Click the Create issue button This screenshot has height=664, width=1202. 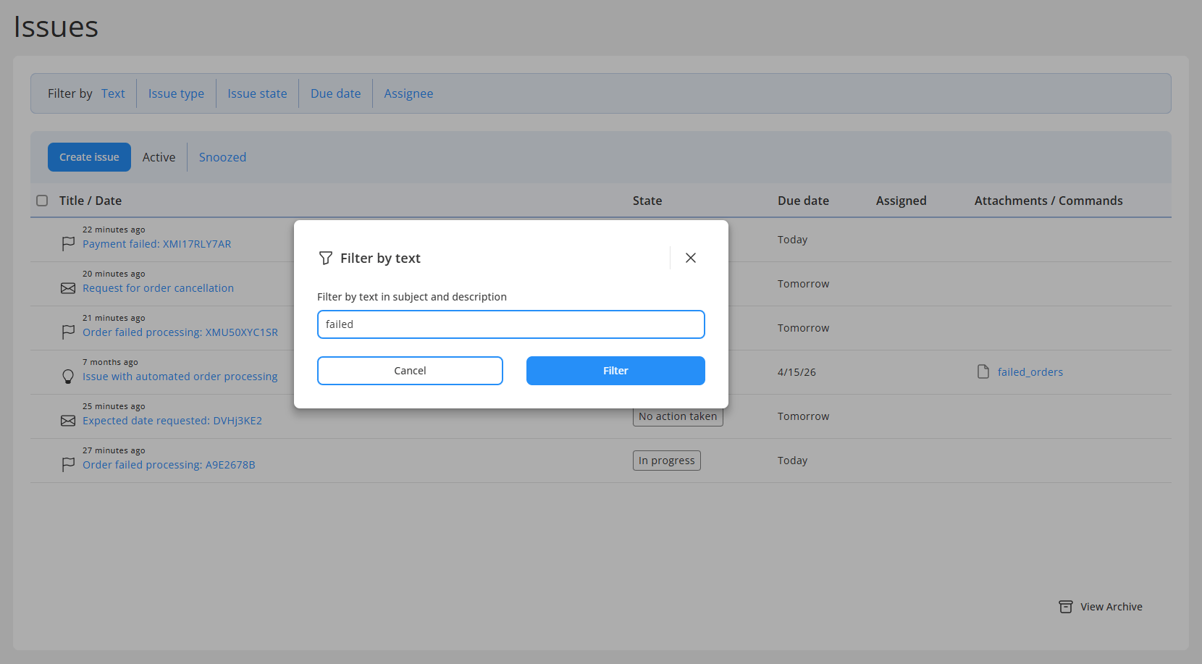(89, 157)
